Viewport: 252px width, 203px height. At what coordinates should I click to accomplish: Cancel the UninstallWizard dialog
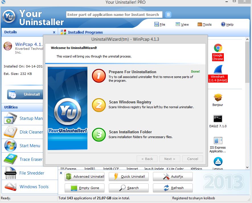[192, 159]
